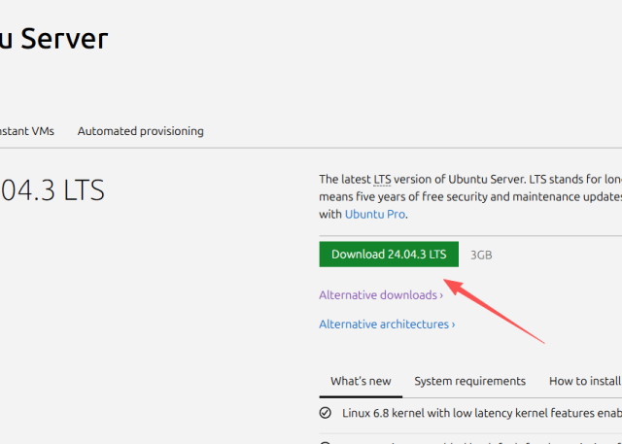Switch to the Automated provisioning tab
Image resolution: width=622 pixels, height=444 pixels.
[x=140, y=131]
